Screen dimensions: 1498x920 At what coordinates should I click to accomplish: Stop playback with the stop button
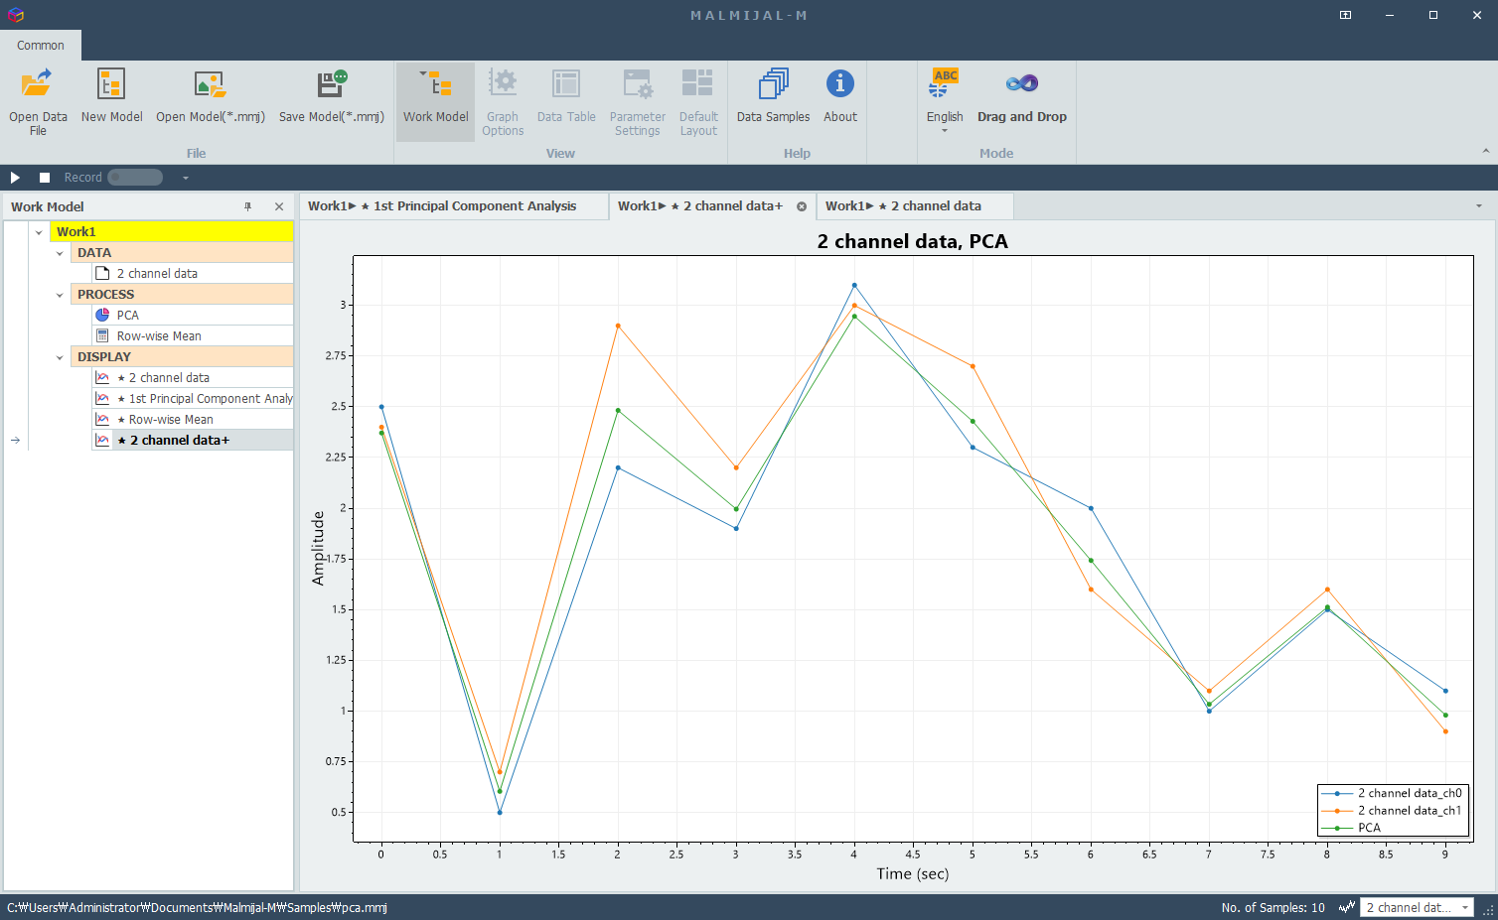(x=45, y=178)
